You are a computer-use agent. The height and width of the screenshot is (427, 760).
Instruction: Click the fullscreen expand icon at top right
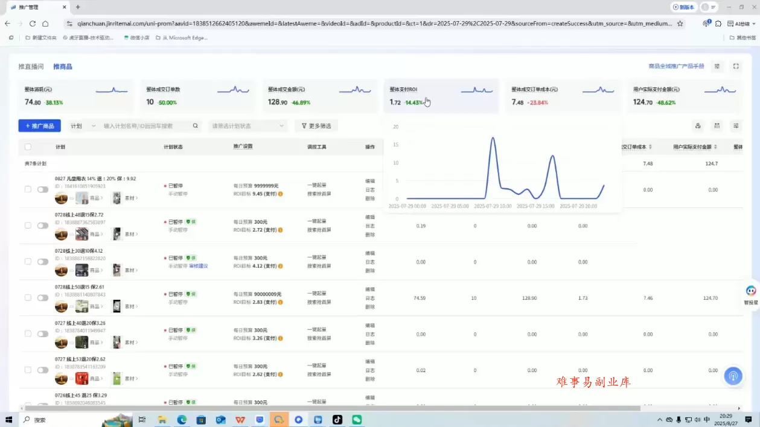tap(736, 66)
